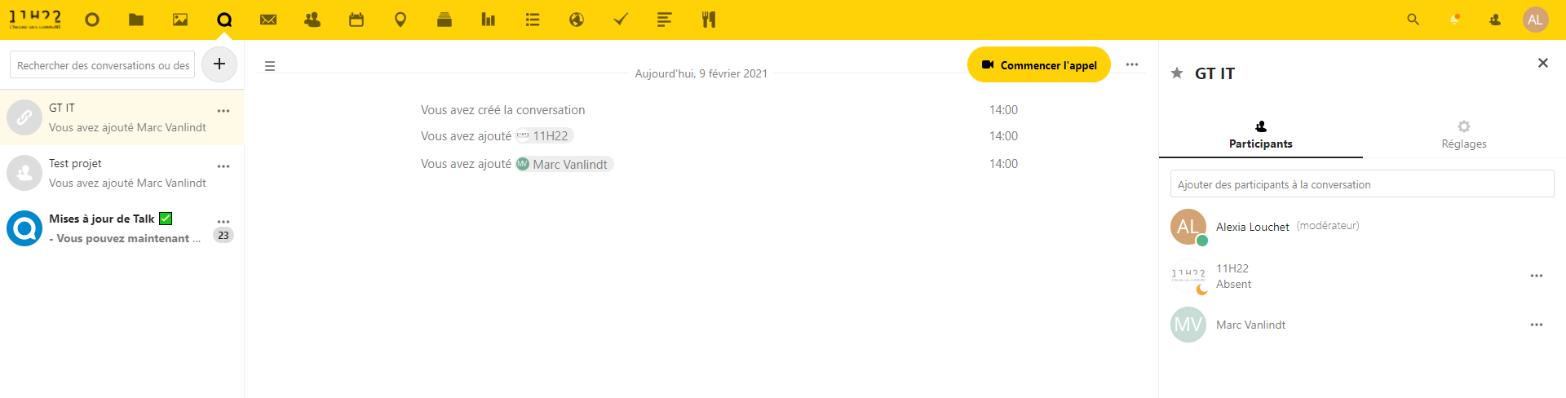This screenshot has width=1566, height=398.
Task: Open Marc Vanlindt participant options menu
Action: pos(1537,325)
